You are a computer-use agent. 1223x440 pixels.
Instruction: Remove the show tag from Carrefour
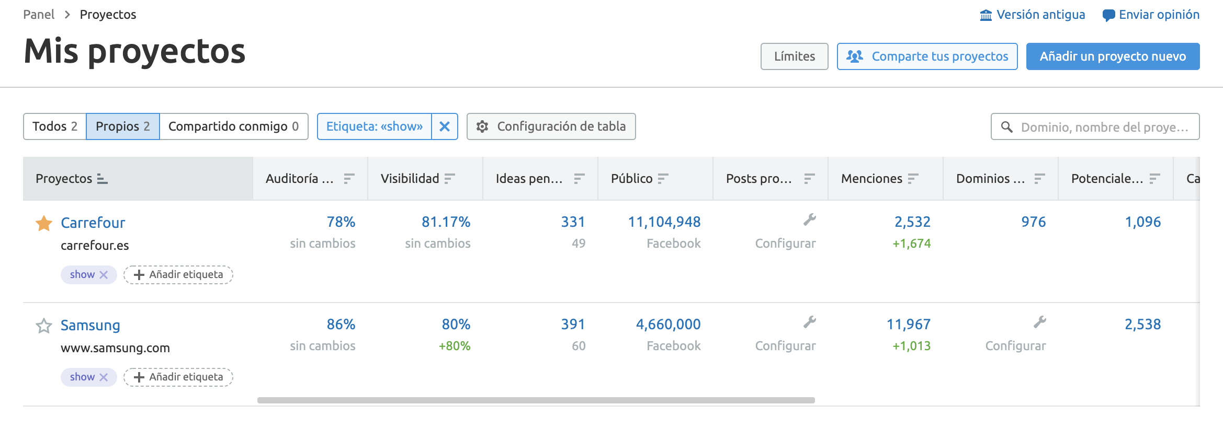pyautogui.click(x=104, y=275)
